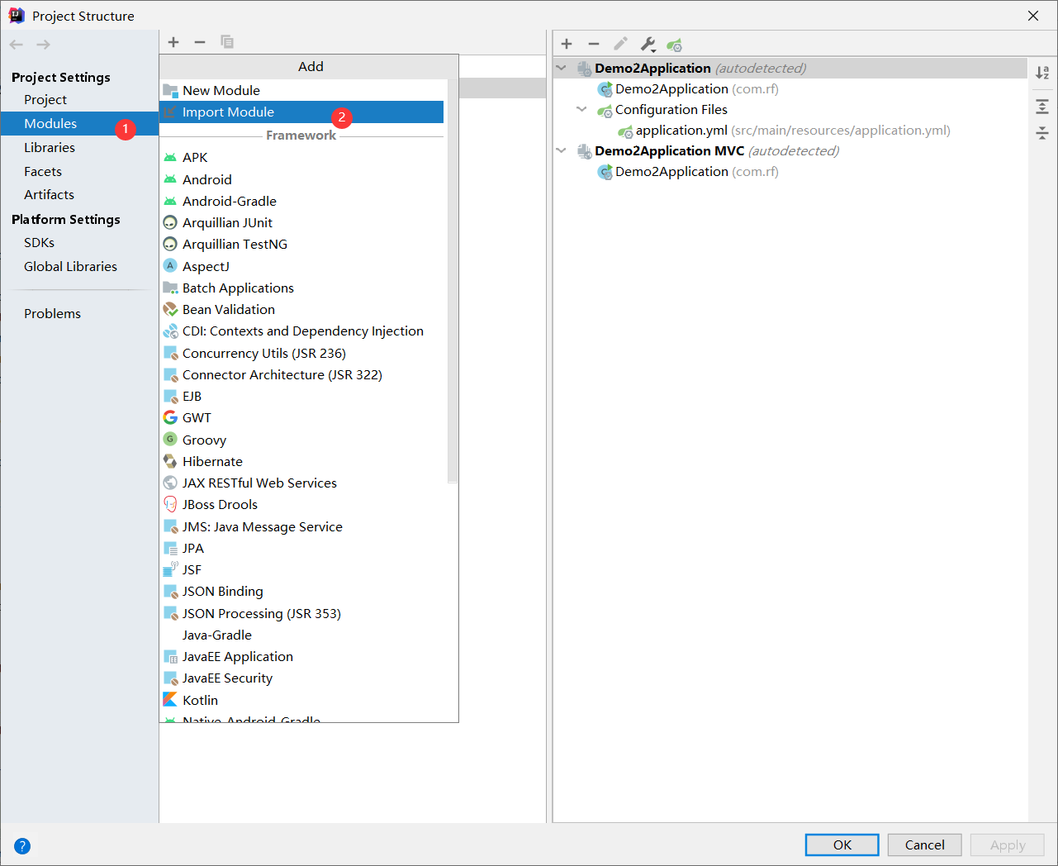The image size is (1058, 866).
Task: Click the Add (+) icon in the Spring facet toolbar
Action: tap(567, 44)
